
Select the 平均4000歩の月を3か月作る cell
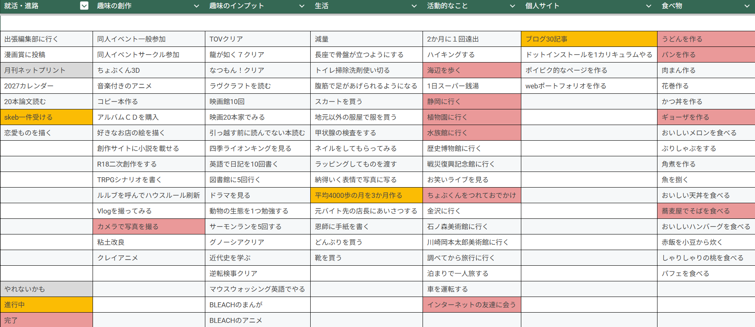pos(366,195)
